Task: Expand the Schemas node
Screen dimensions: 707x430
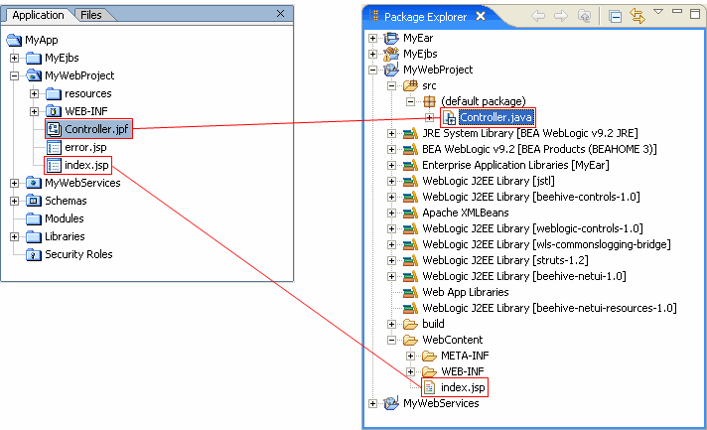Action: click(15, 201)
